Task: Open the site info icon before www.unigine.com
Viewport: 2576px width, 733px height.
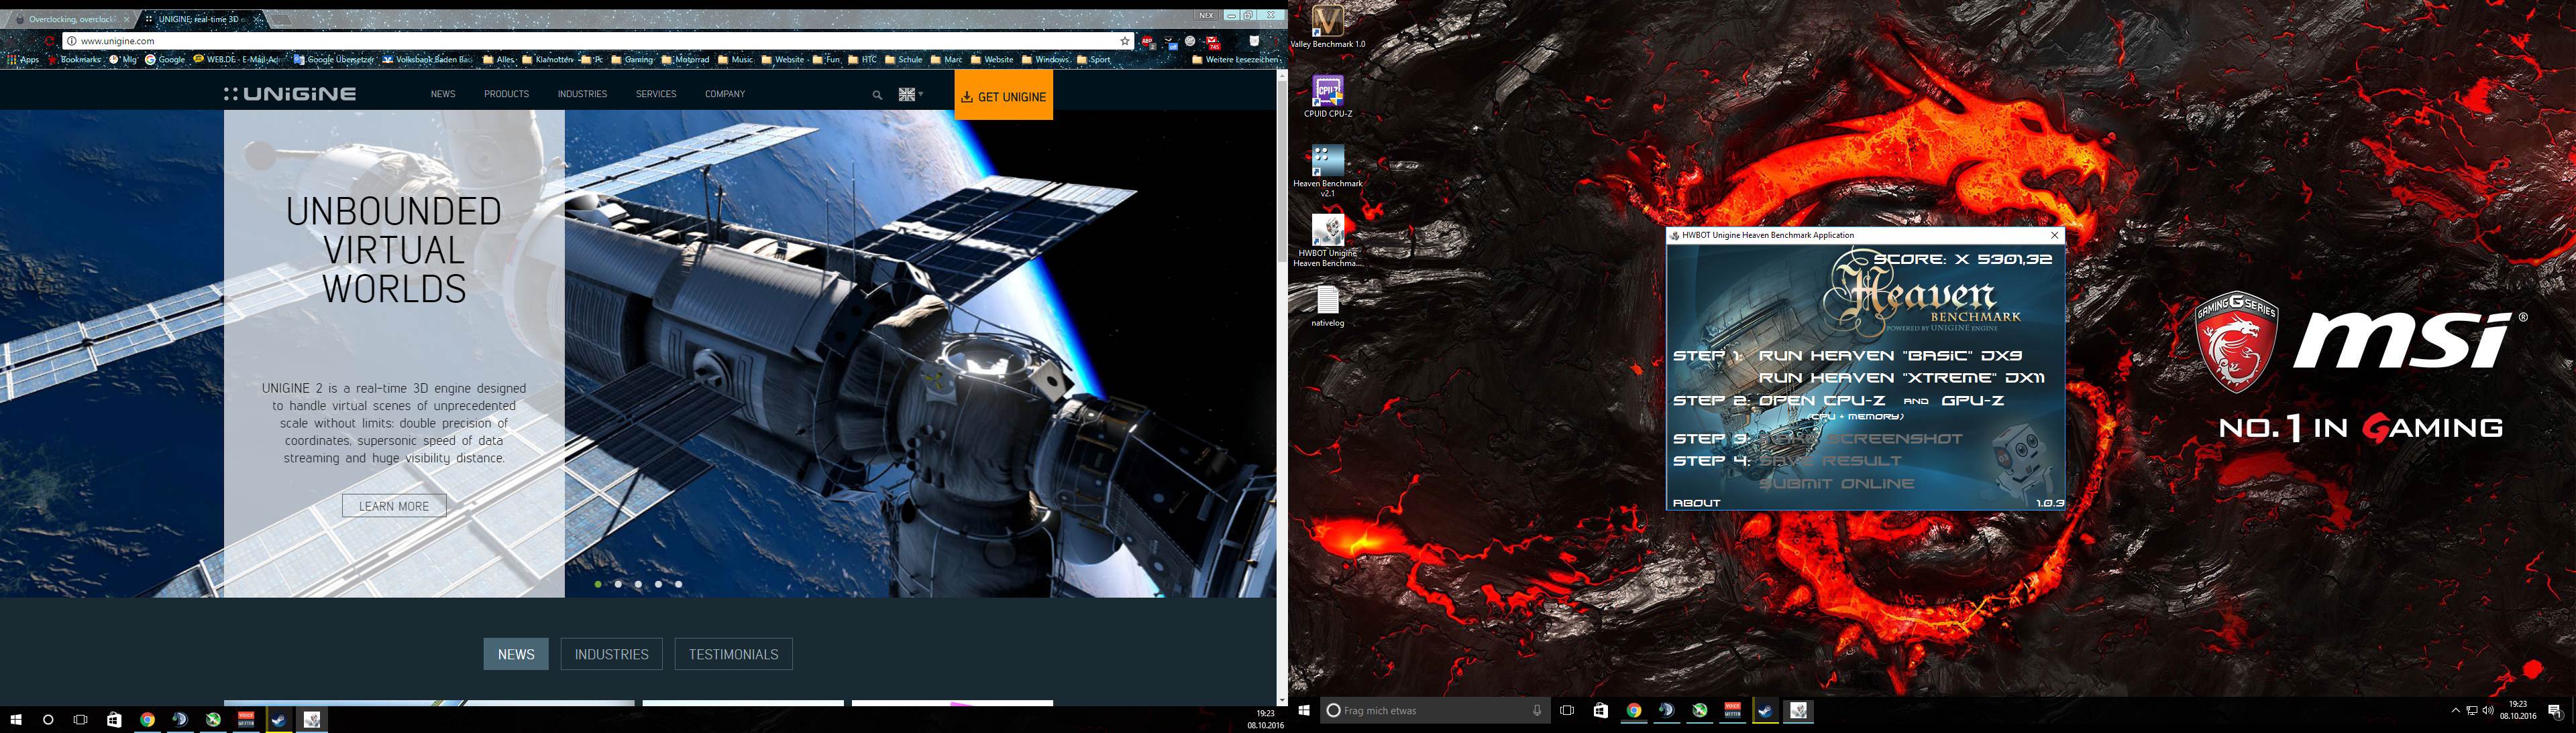Action: point(71,41)
